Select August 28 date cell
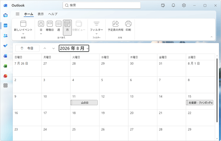 [x=172, y=134]
